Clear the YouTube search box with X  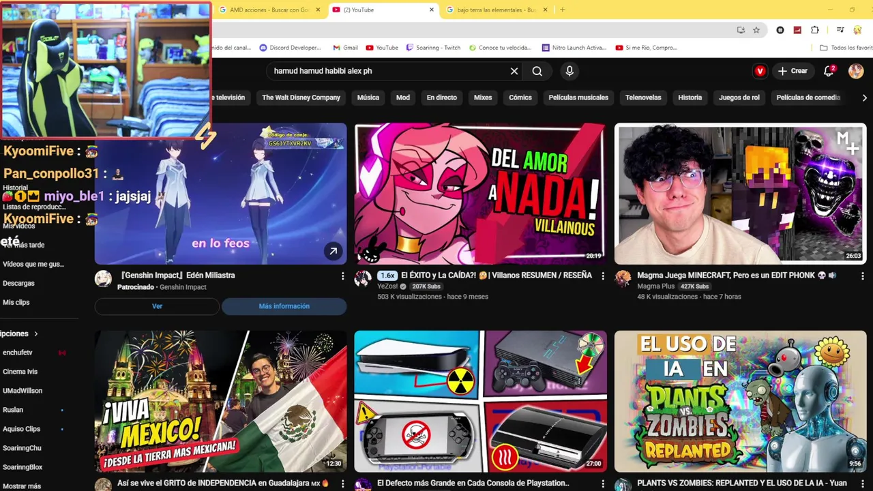(x=514, y=71)
